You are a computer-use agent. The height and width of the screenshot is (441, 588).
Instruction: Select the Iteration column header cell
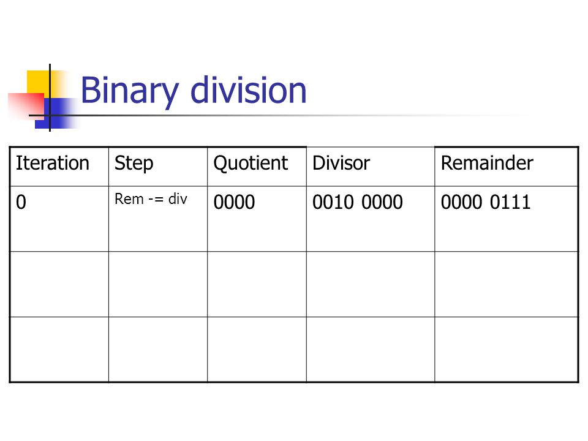point(59,167)
